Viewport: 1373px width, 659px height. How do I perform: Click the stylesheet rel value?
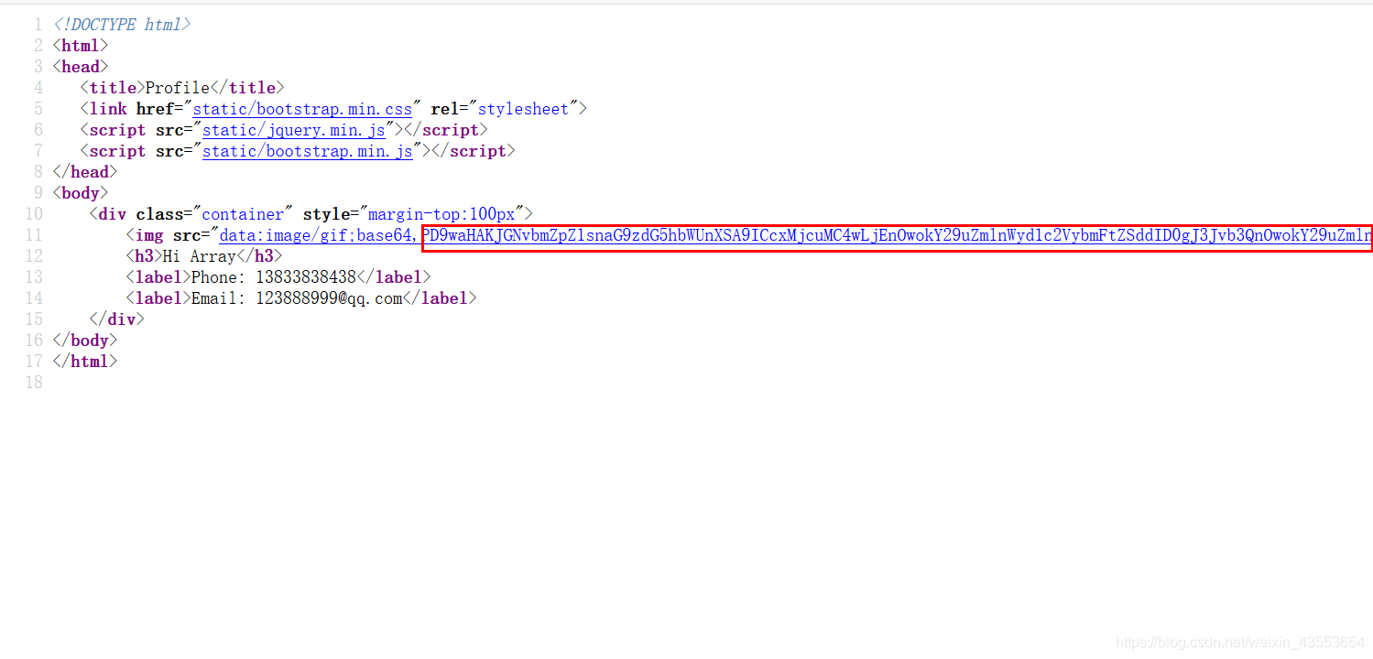click(x=523, y=109)
